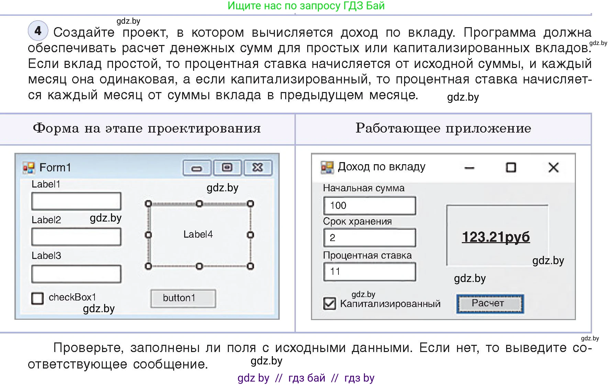Close Form1 in the designer view
This screenshot has width=613, height=385.
(x=258, y=168)
